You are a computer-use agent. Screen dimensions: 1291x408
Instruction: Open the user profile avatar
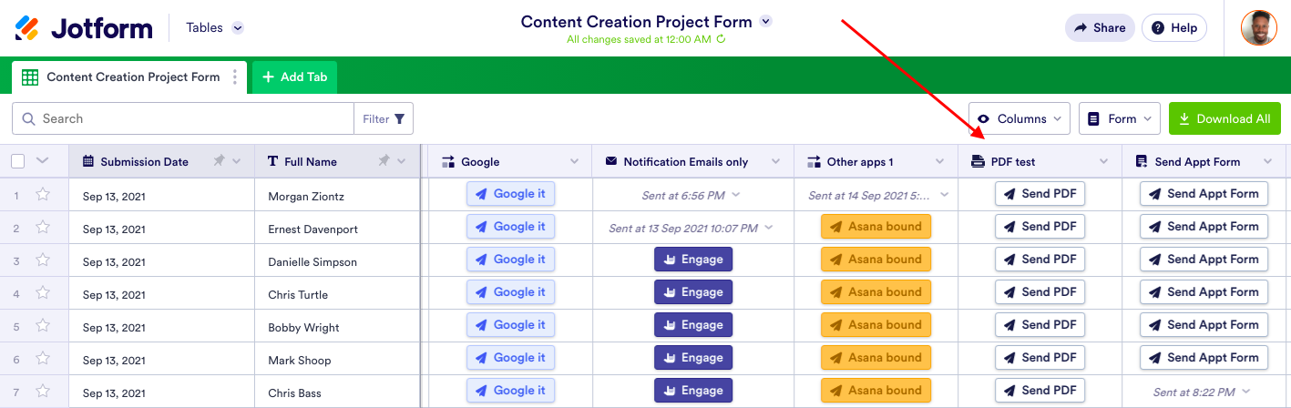(1258, 27)
